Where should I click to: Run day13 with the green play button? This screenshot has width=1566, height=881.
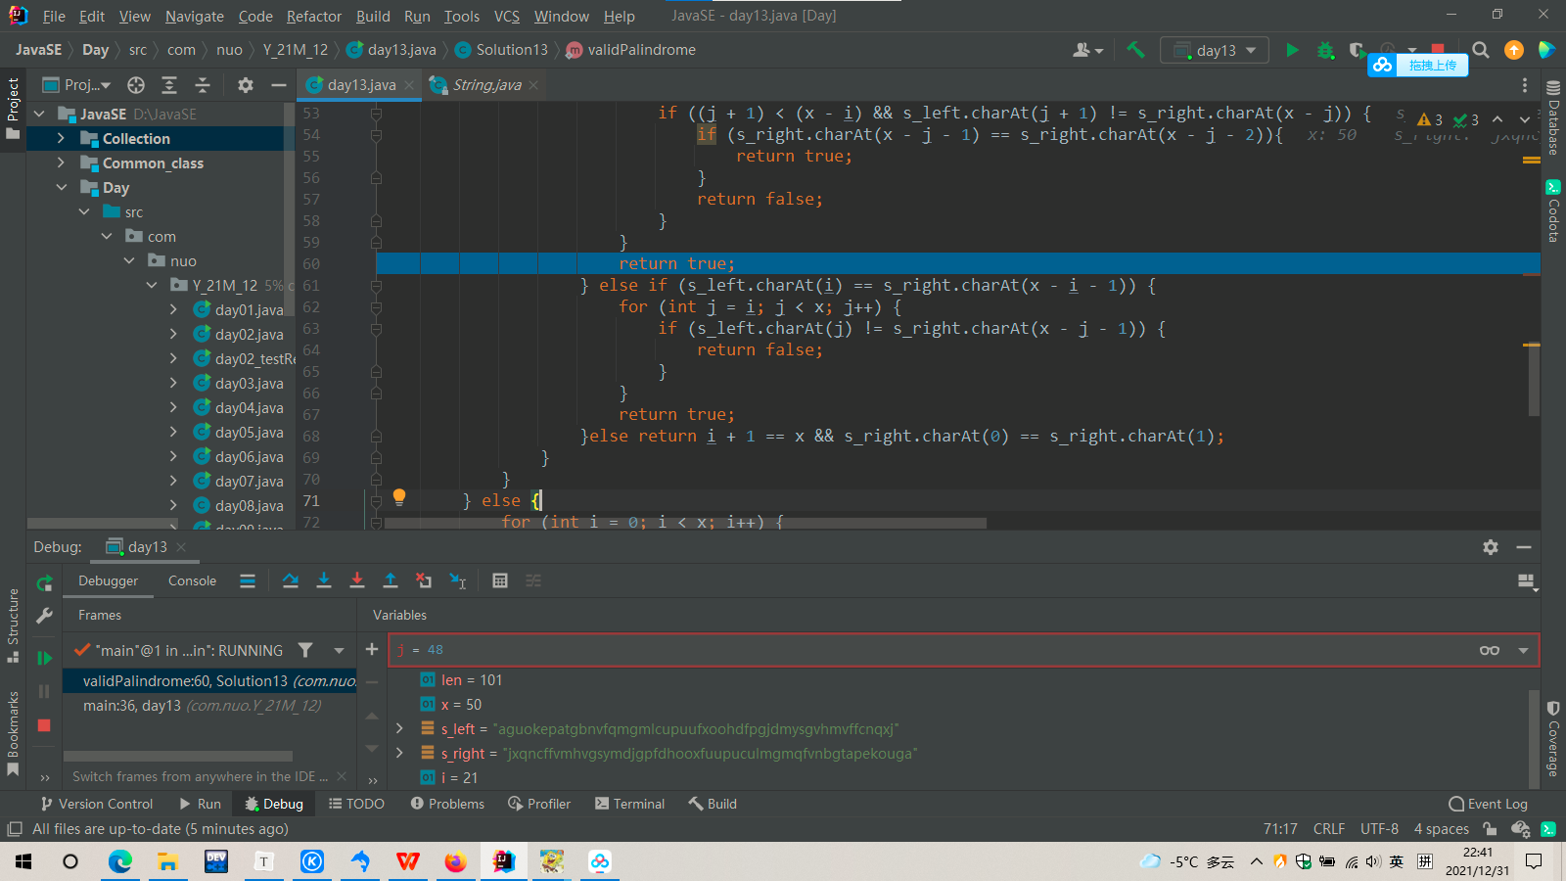click(x=1292, y=50)
